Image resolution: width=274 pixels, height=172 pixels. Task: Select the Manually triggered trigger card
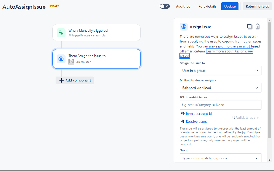[x=97, y=33]
